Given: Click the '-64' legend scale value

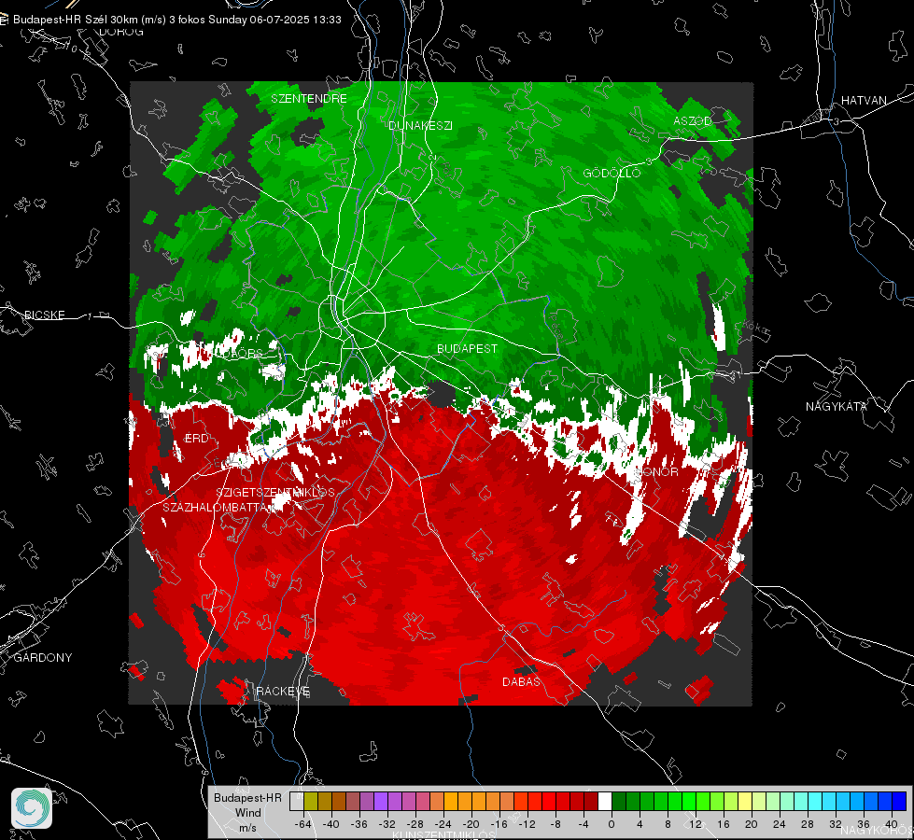Looking at the screenshot, I should pyautogui.click(x=302, y=824).
